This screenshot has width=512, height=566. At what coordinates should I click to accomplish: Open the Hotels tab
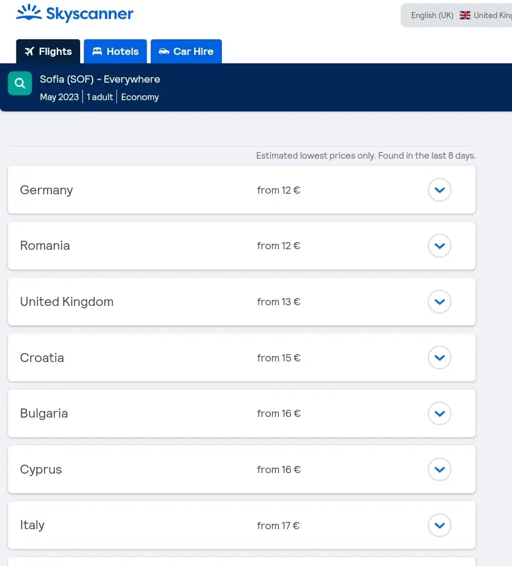click(x=115, y=52)
